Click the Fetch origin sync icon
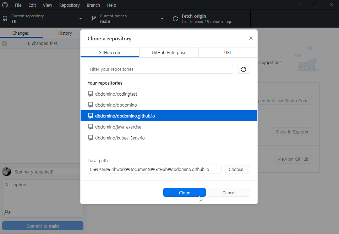The image size is (339, 234). [x=175, y=19]
